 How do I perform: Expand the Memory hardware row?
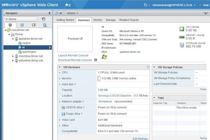[60, 78]
